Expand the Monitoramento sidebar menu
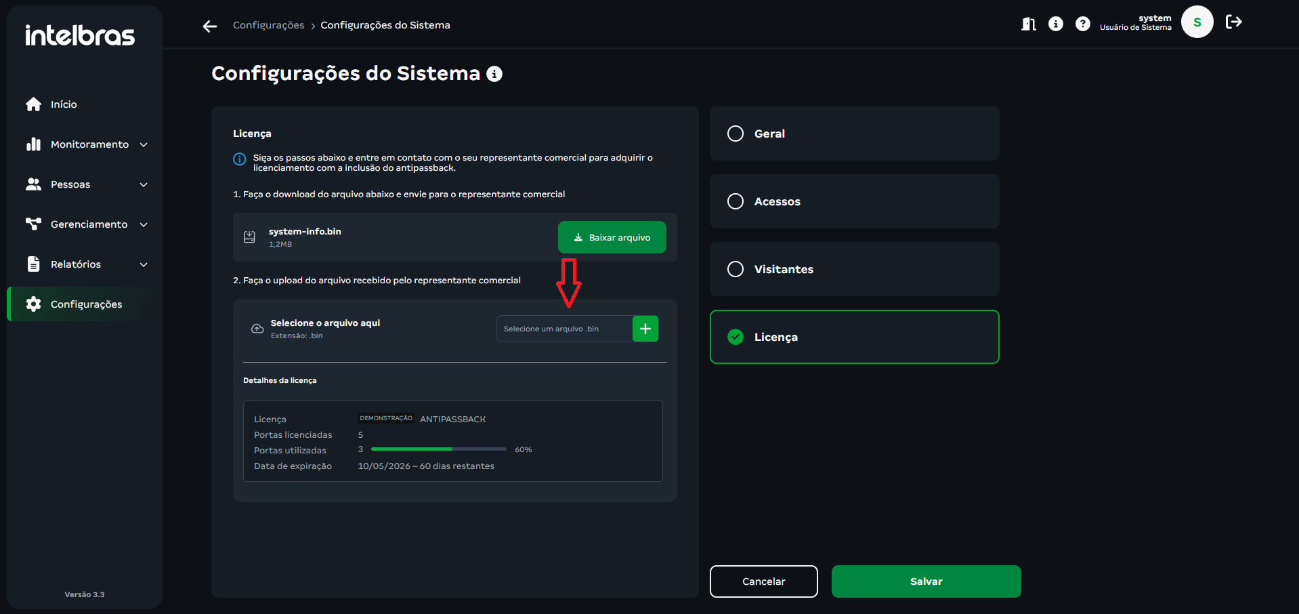 tap(88, 144)
